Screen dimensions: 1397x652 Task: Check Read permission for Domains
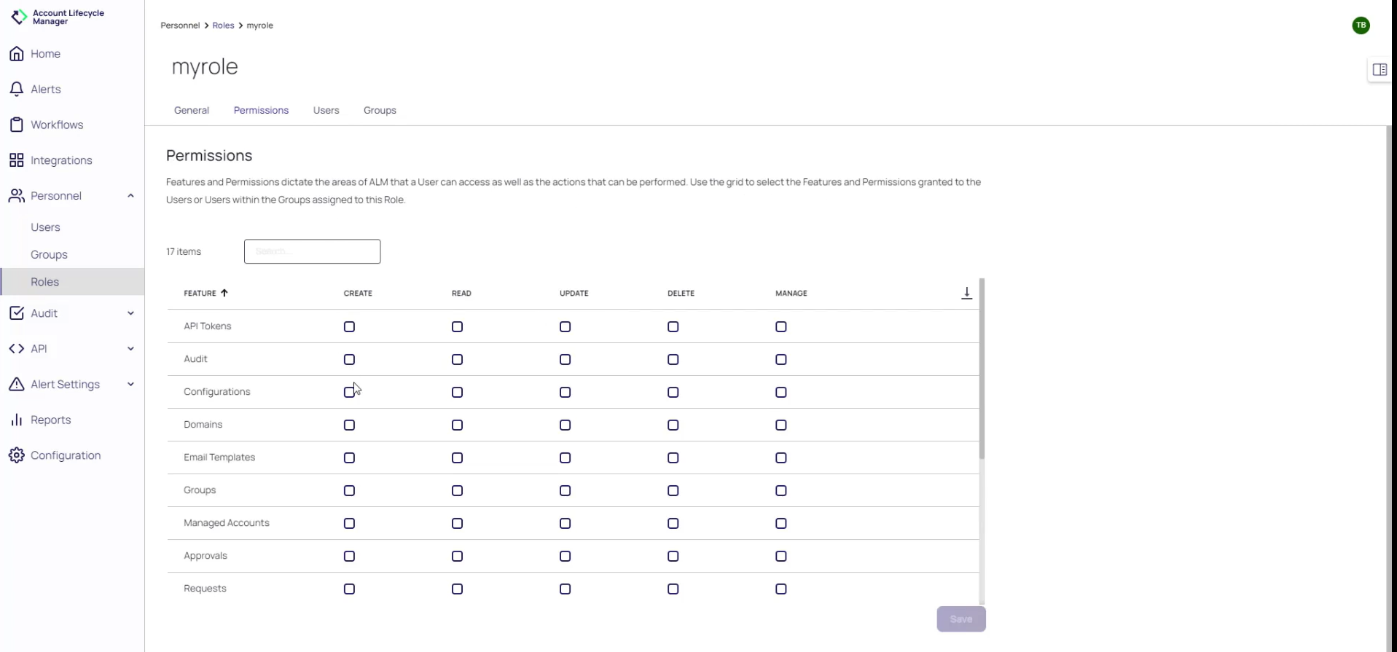pyautogui.click(x=457, y=425)
